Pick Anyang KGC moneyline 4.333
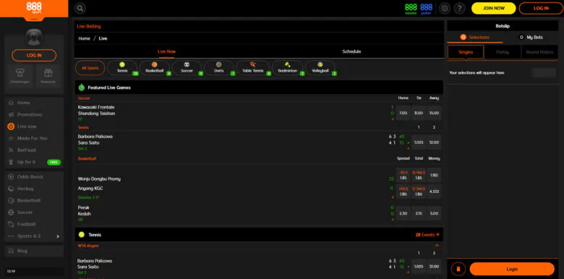Viewport: 564px width, 279px height. click(434, 192)
